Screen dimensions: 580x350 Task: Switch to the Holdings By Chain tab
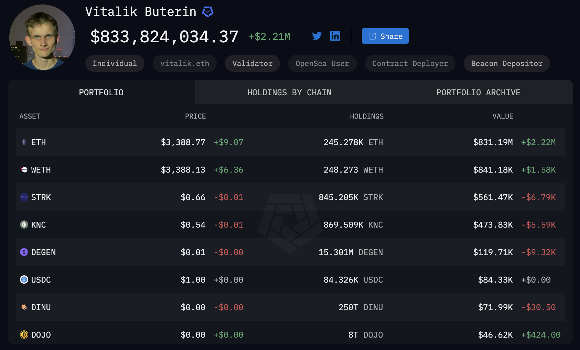289,92
